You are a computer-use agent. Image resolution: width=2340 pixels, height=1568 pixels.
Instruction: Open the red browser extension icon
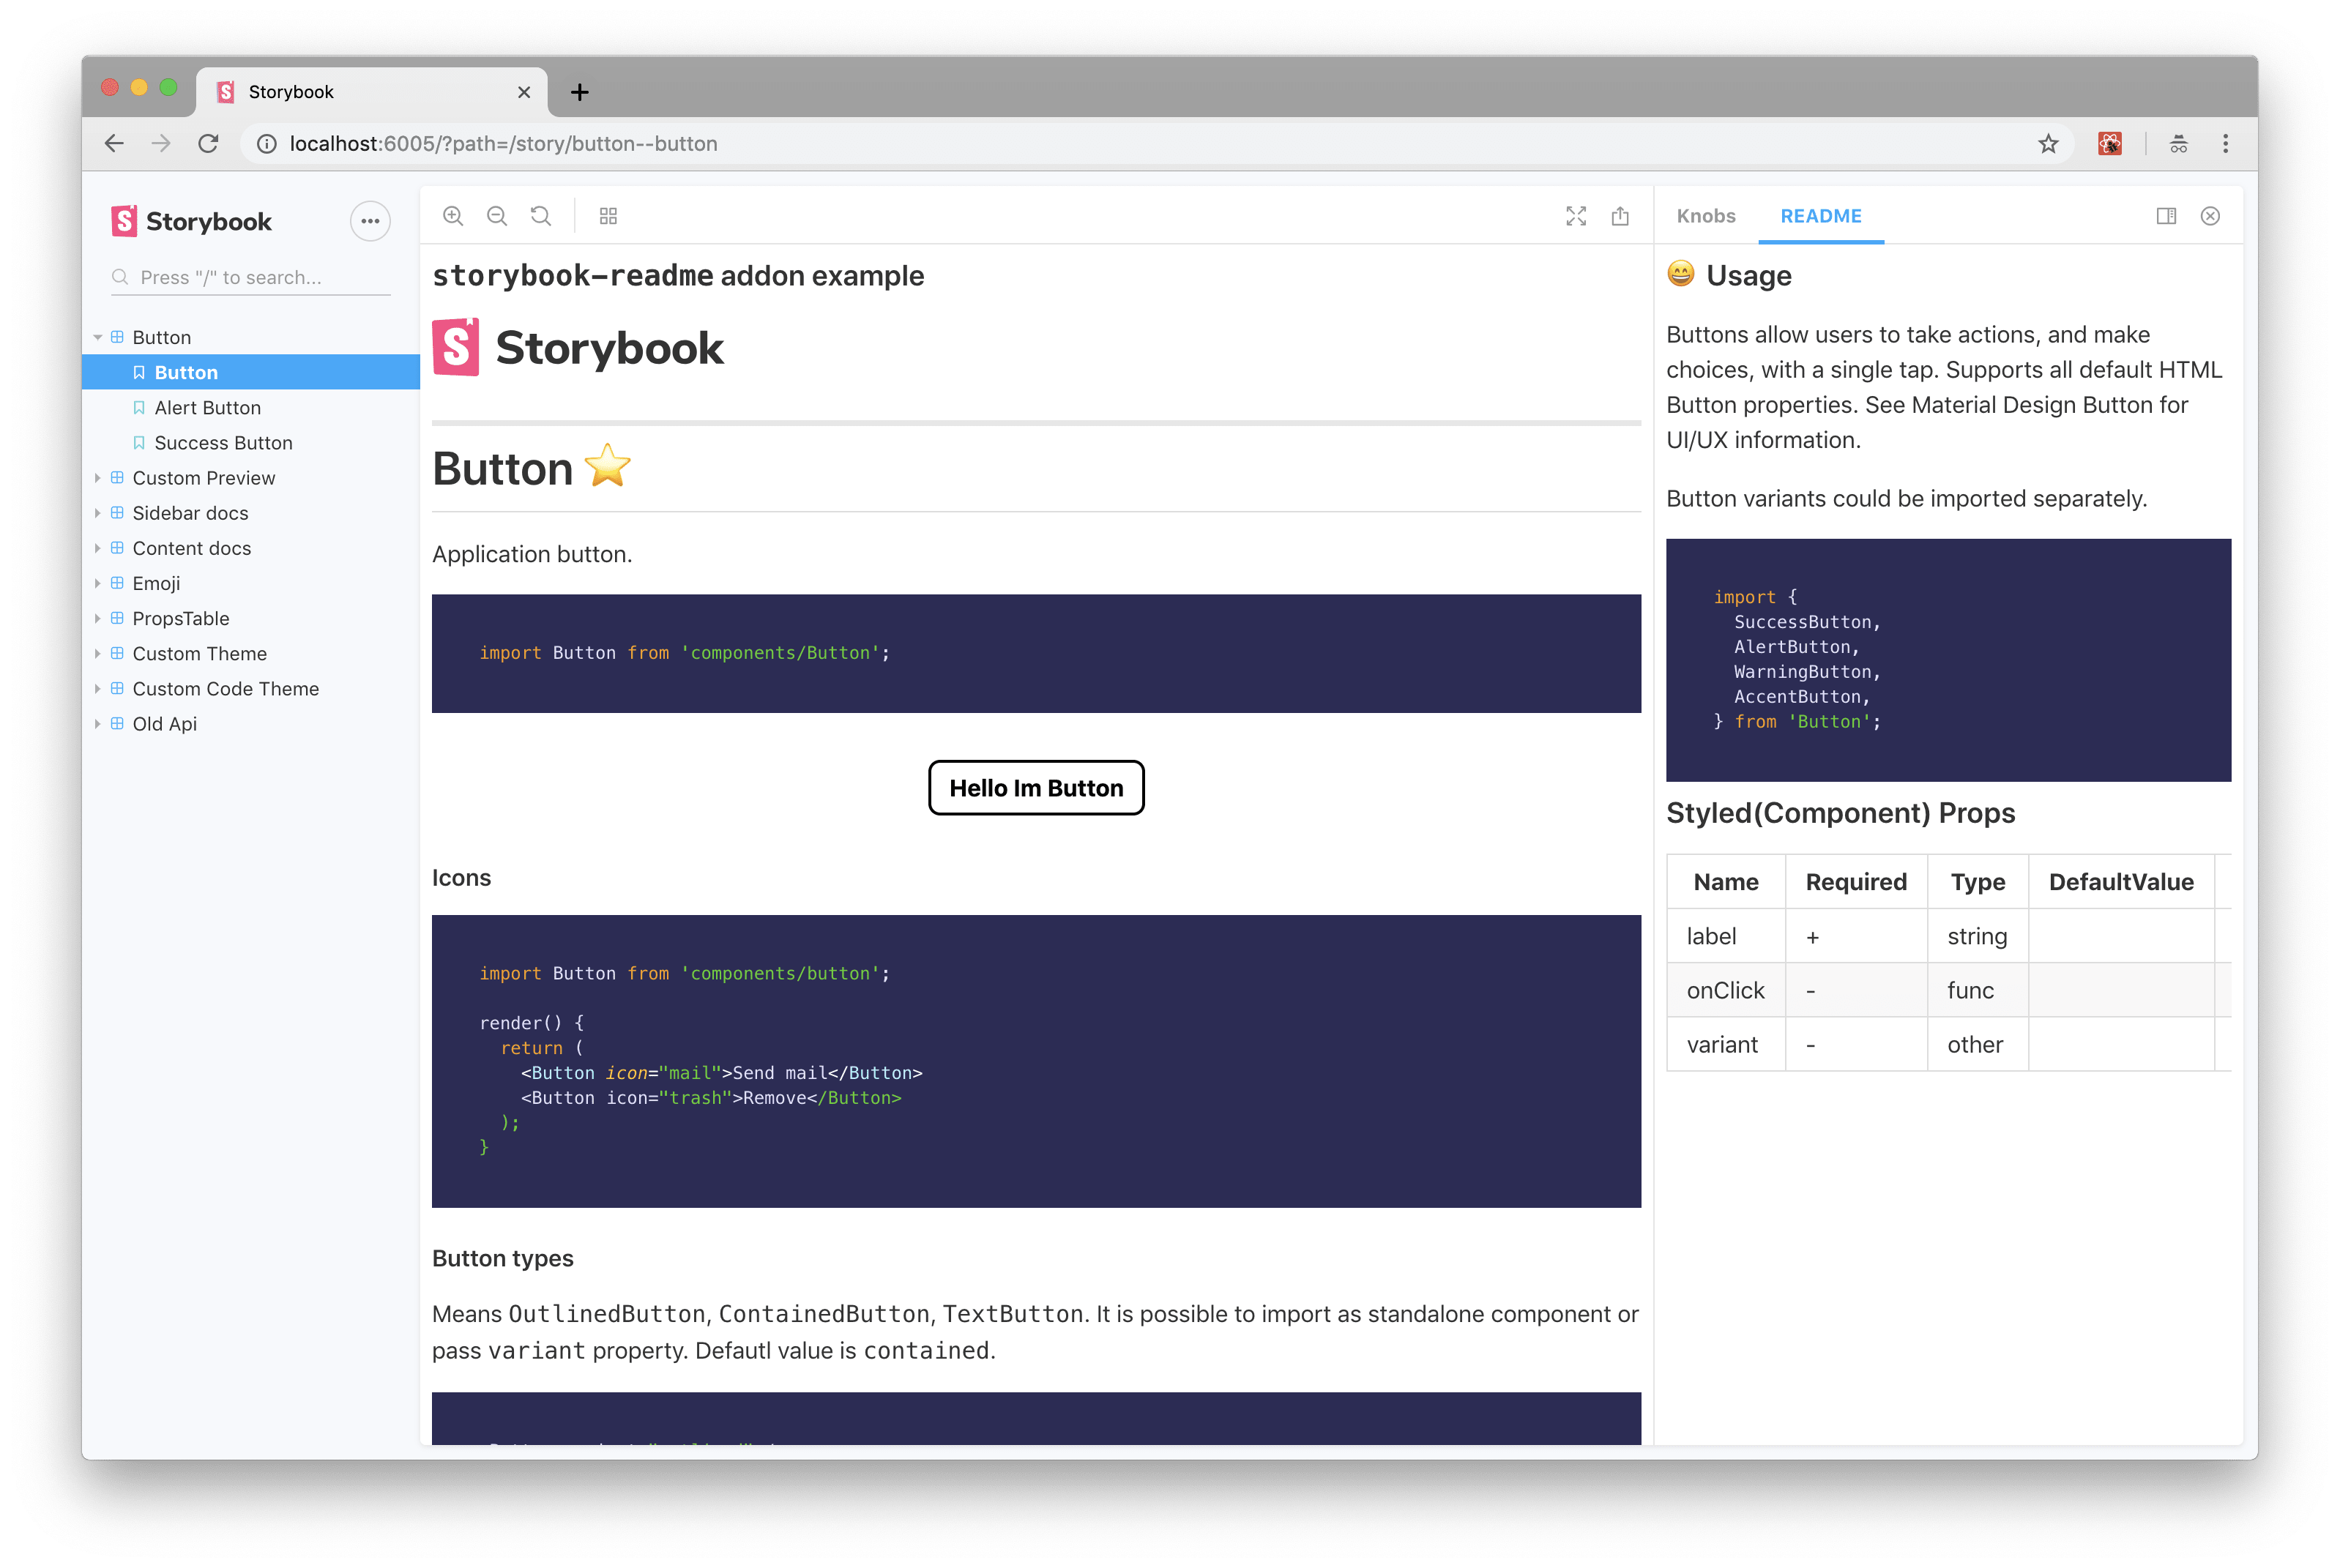coord(2110,143)
